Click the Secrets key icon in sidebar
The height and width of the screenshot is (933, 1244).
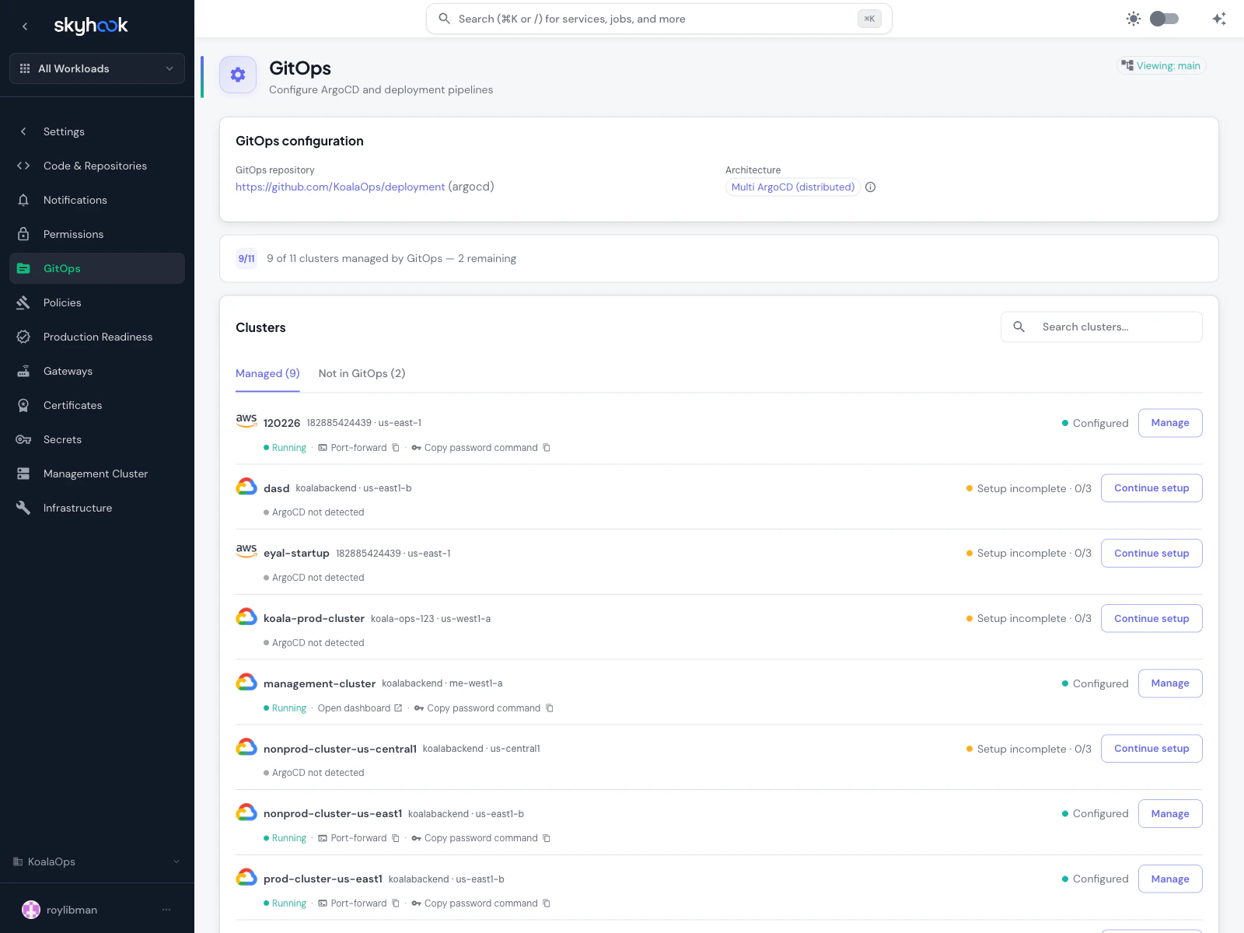click(x=23, y=439)
